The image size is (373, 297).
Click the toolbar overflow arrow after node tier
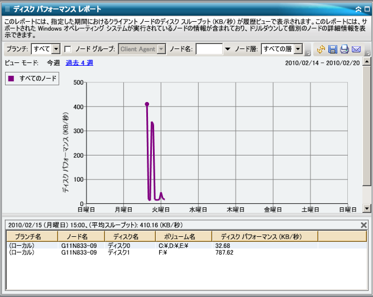click(308, 52)
